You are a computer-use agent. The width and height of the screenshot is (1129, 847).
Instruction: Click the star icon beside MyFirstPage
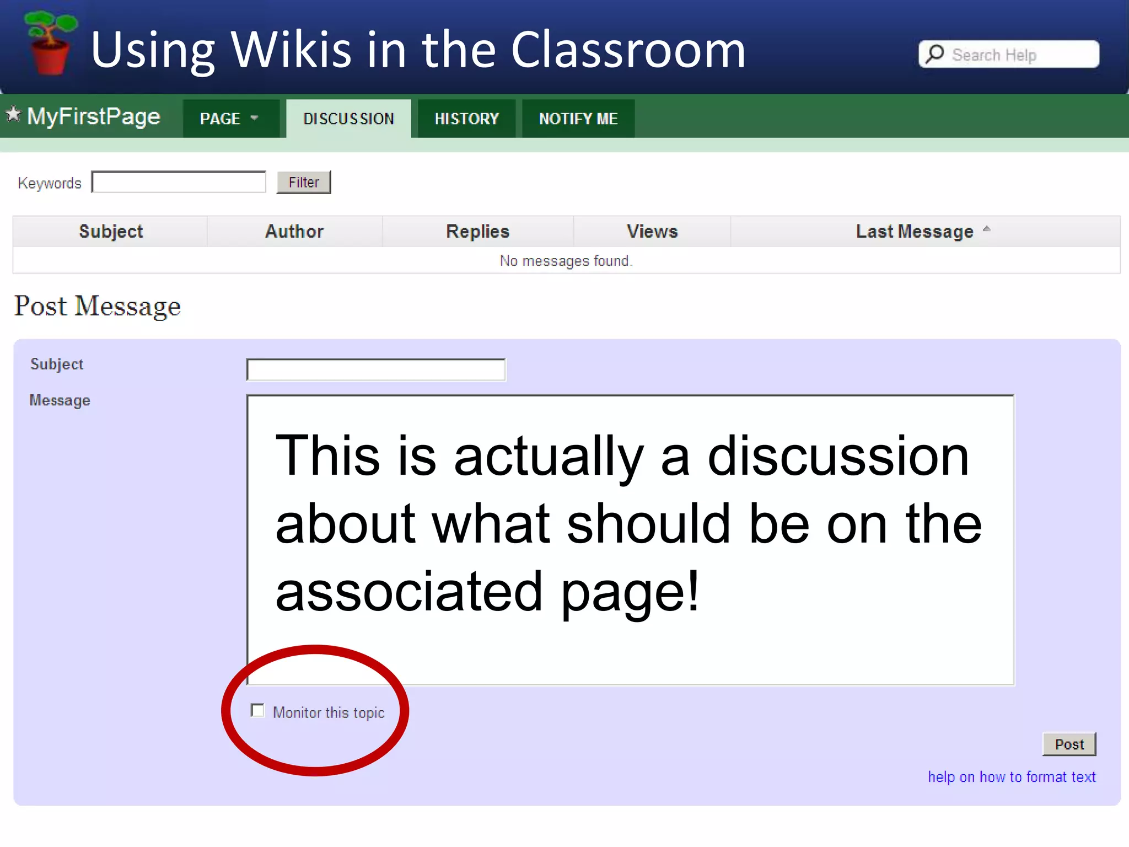click(x=13, y=115)
